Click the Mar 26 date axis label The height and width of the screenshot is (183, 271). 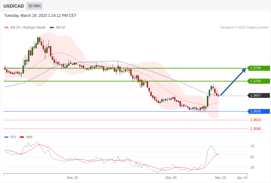(x=72, y=178)
